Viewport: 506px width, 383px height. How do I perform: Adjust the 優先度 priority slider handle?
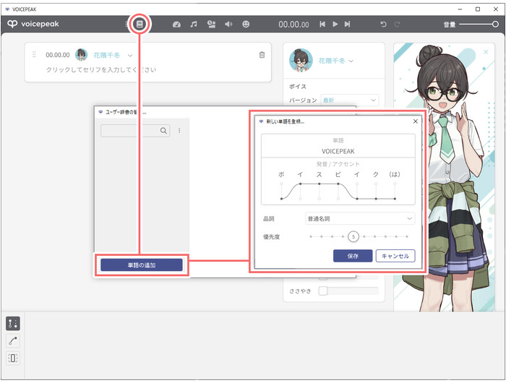[353, 237]
